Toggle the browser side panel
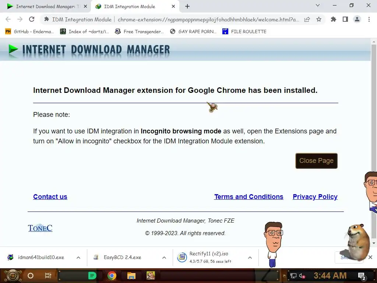The height and width of the screenshot is (283, 377). [345, 19]
